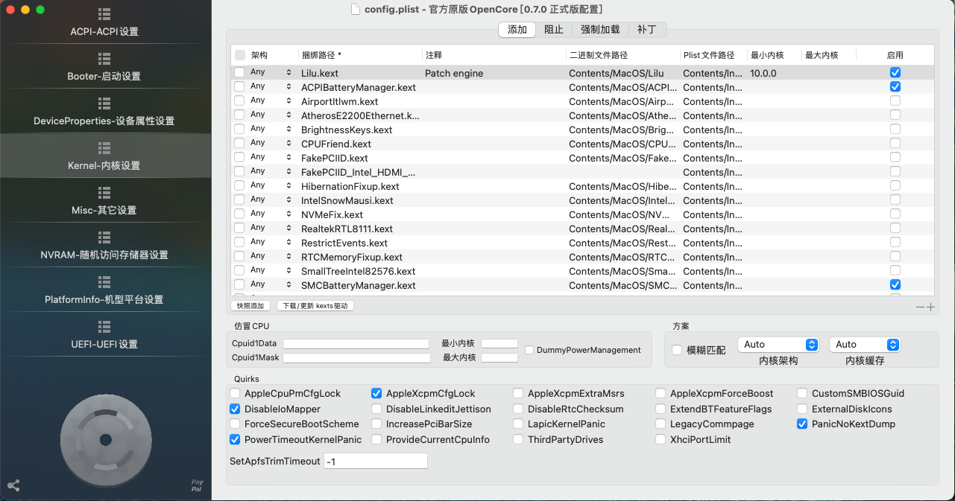This screenshot has height=501, width=955.
Task: Disable the AppleXcpmCfgLock quirk
Action: tap(376, 393)
